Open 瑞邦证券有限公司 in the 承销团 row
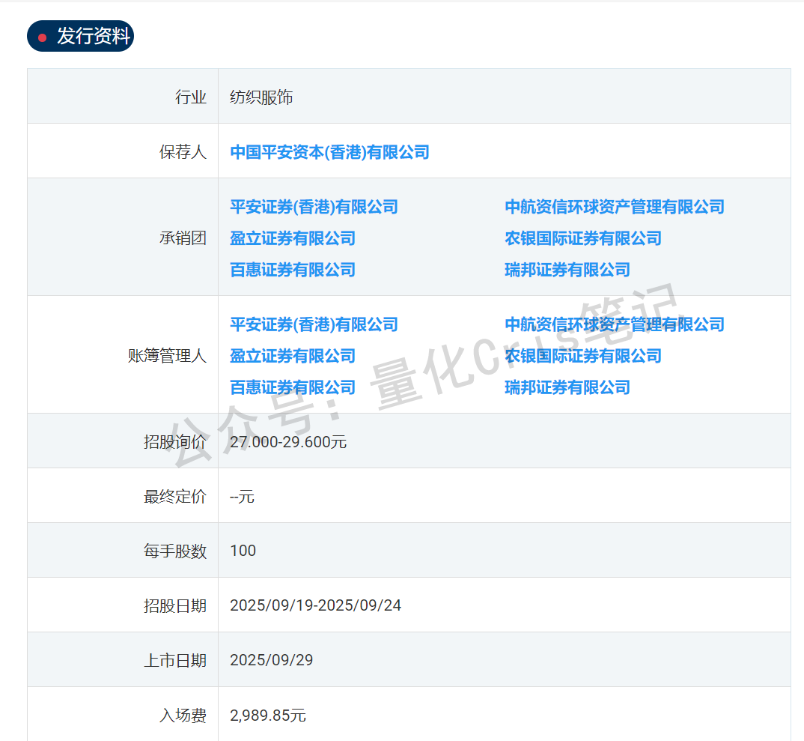Image resolution: width=804 pixels, height=741 pixels. 567,270
